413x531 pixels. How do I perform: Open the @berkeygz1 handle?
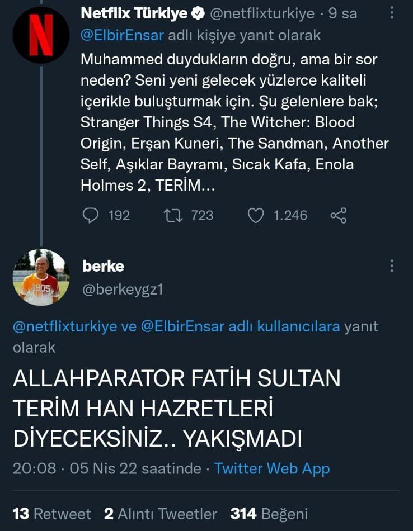pos(123,289)
